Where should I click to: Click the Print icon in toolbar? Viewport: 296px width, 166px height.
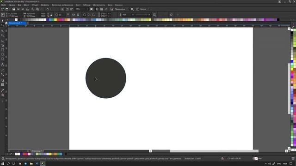27,9
